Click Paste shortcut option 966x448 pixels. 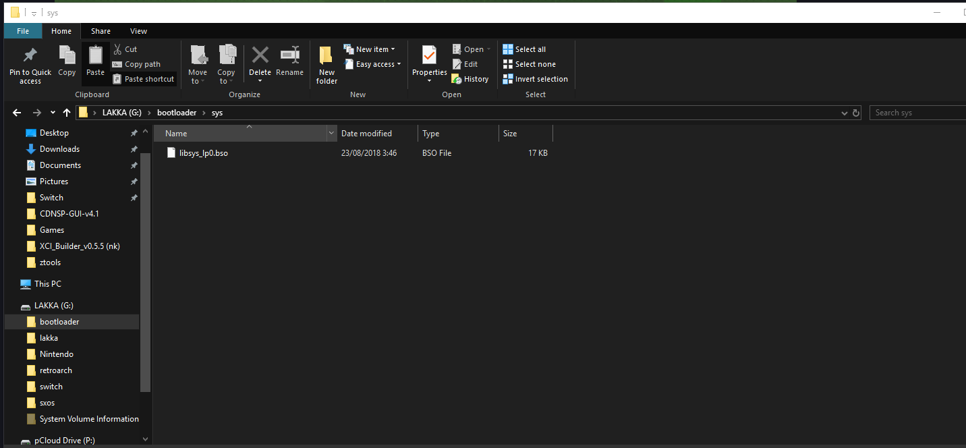coord(143,79)
